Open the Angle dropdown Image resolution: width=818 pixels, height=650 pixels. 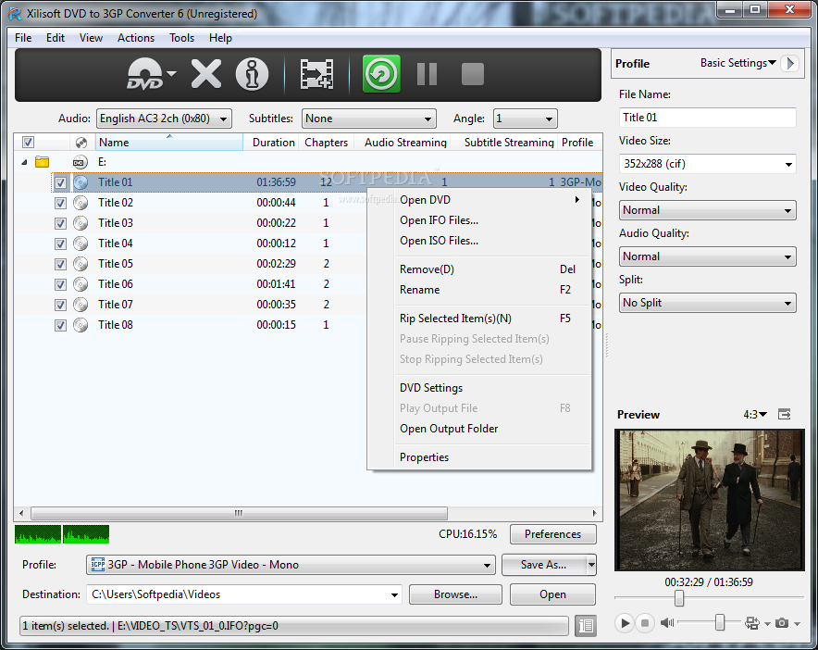(526, 119)
